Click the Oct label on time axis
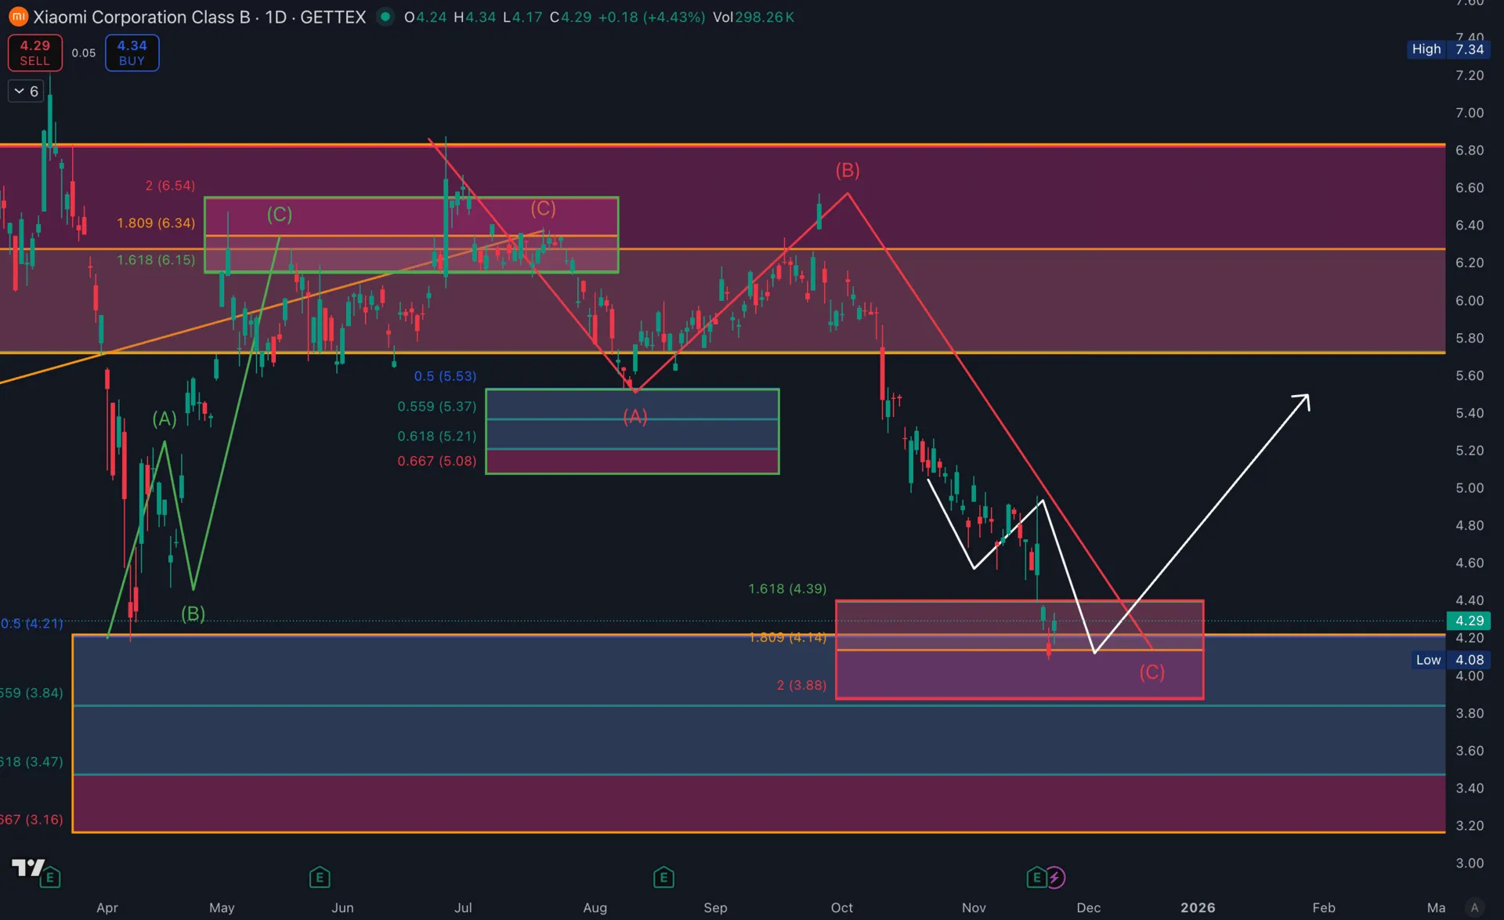The image size is (1504, 920). point(842,907)
